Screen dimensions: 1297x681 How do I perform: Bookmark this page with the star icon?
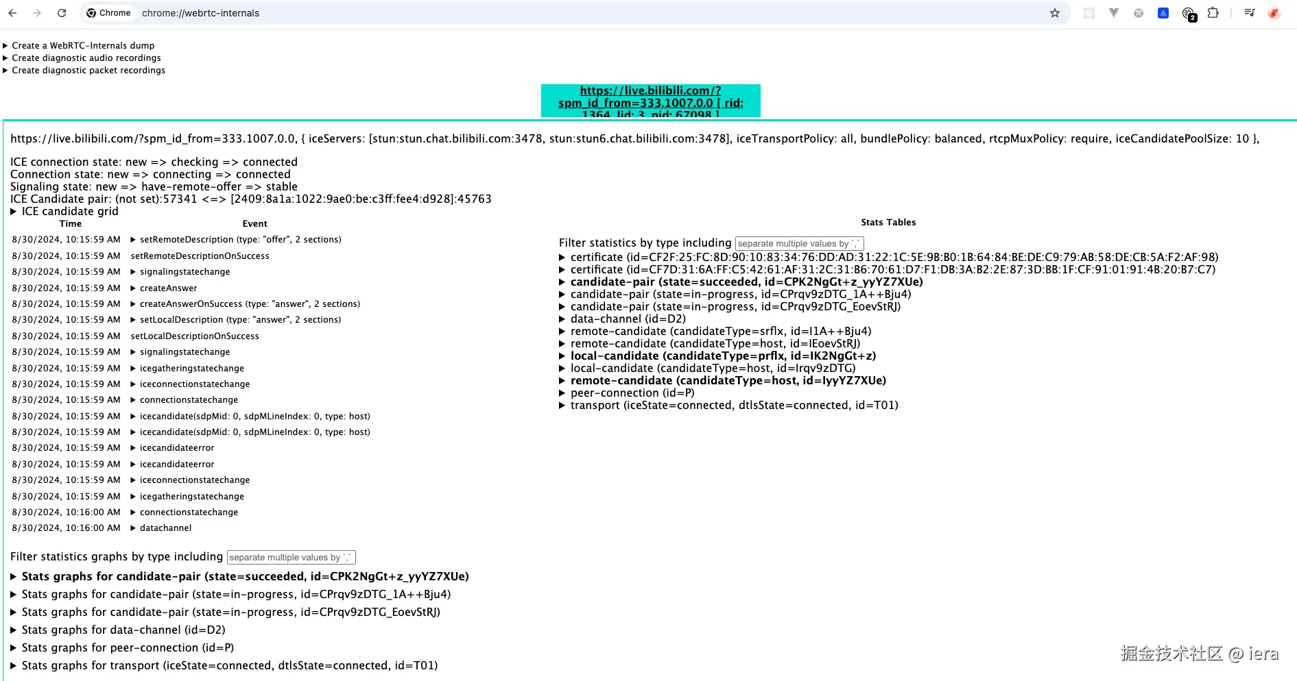coord(1055,13)
